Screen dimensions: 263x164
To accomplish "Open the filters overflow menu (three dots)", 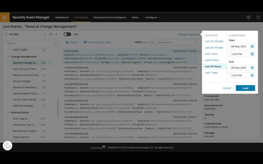I will click(45, 34).
